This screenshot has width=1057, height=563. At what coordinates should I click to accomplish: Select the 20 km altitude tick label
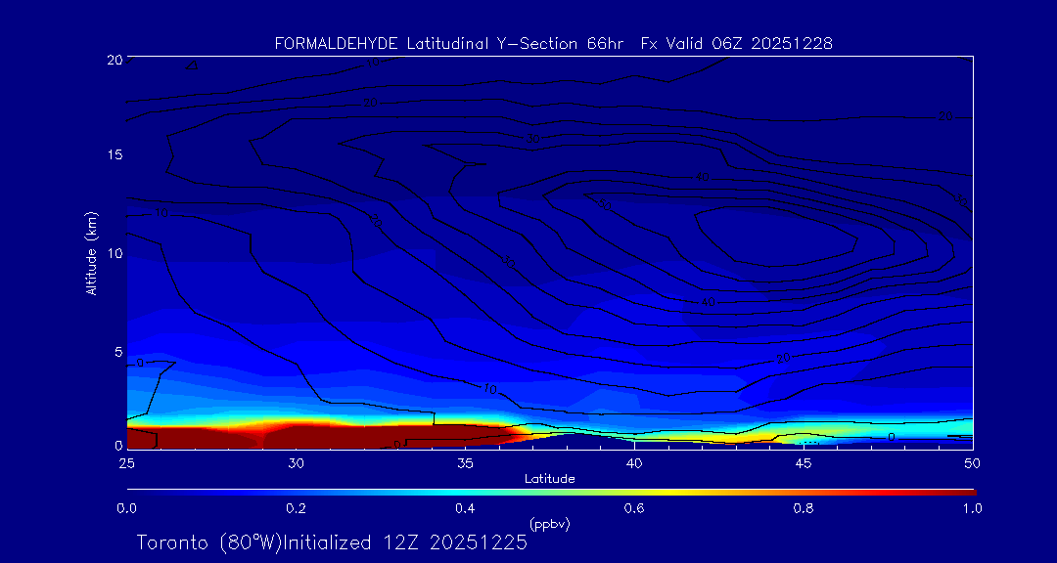click(114, 60)
